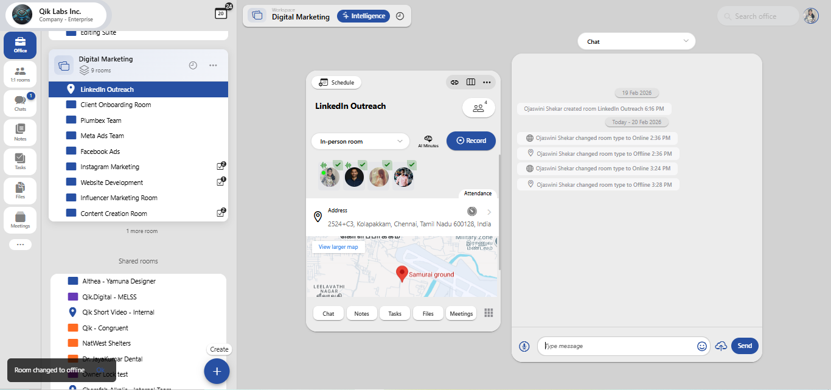The width and height of the screenshot is (831, 390).
Task: Select the Influencer Marketing Room
Action: click(138, 198)
